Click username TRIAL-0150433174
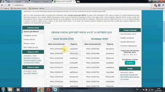 (56, 67)
